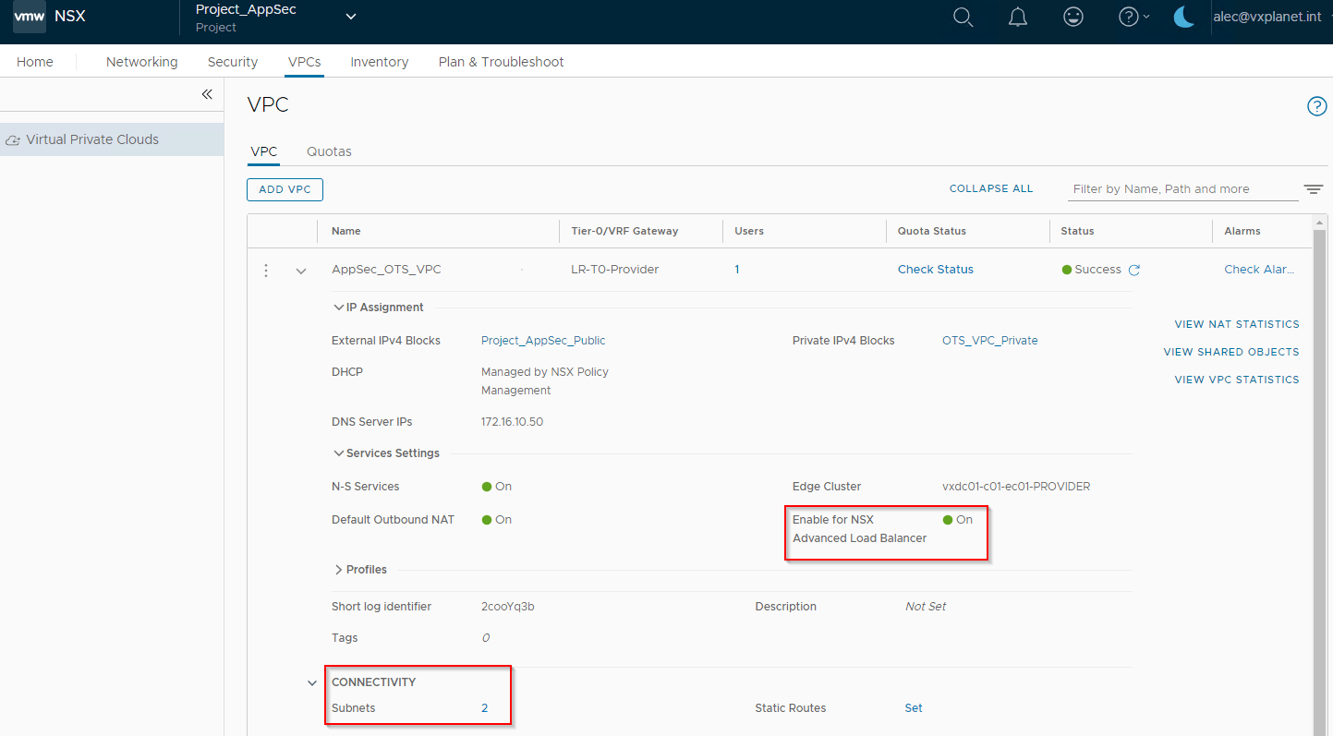Open the help question mark menu
This screenshot has height=736, width=1333.
click(x=1133, y=17)
